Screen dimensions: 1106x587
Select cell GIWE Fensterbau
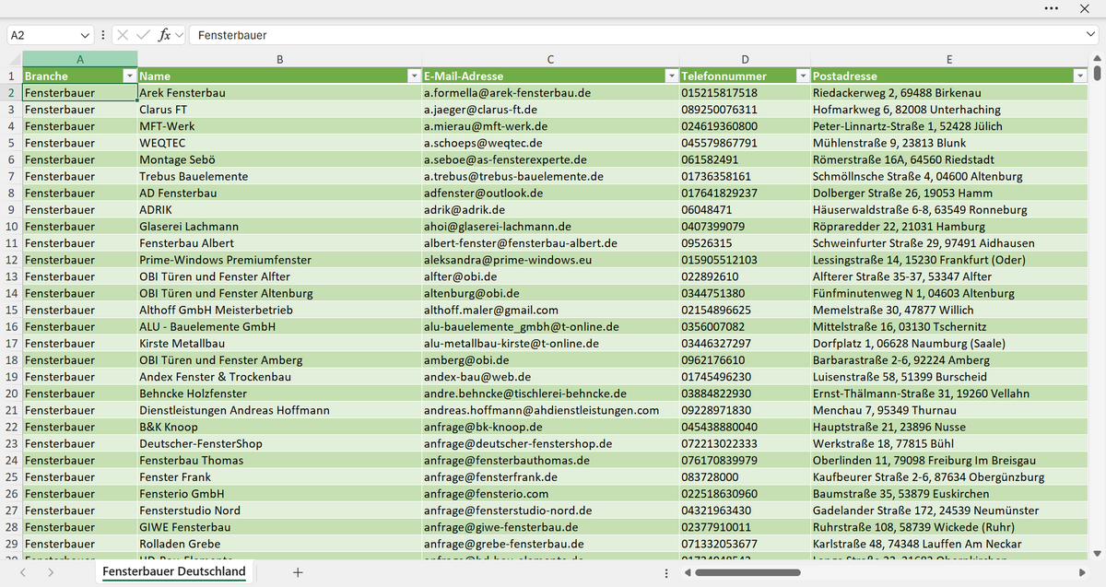279,527
